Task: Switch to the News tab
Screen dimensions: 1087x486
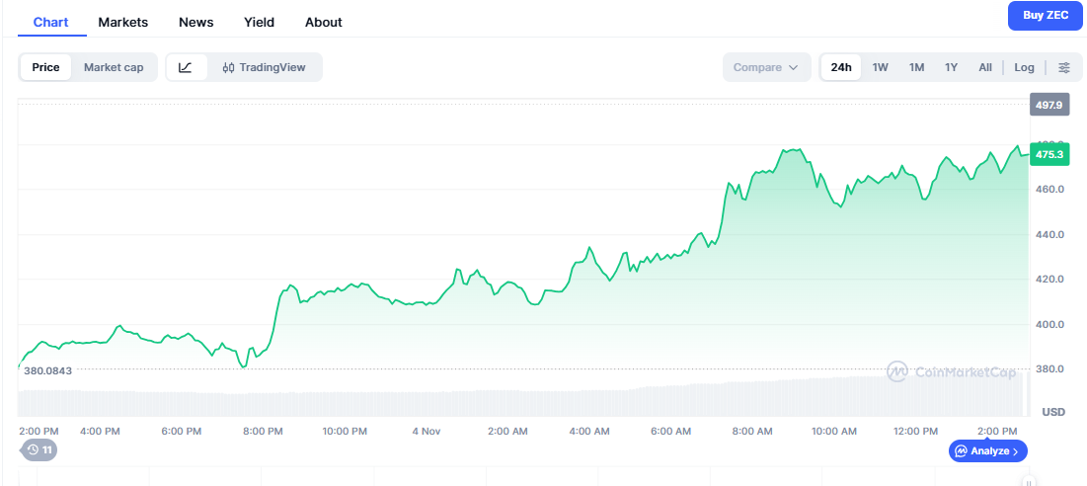Action: pos(195,22)
